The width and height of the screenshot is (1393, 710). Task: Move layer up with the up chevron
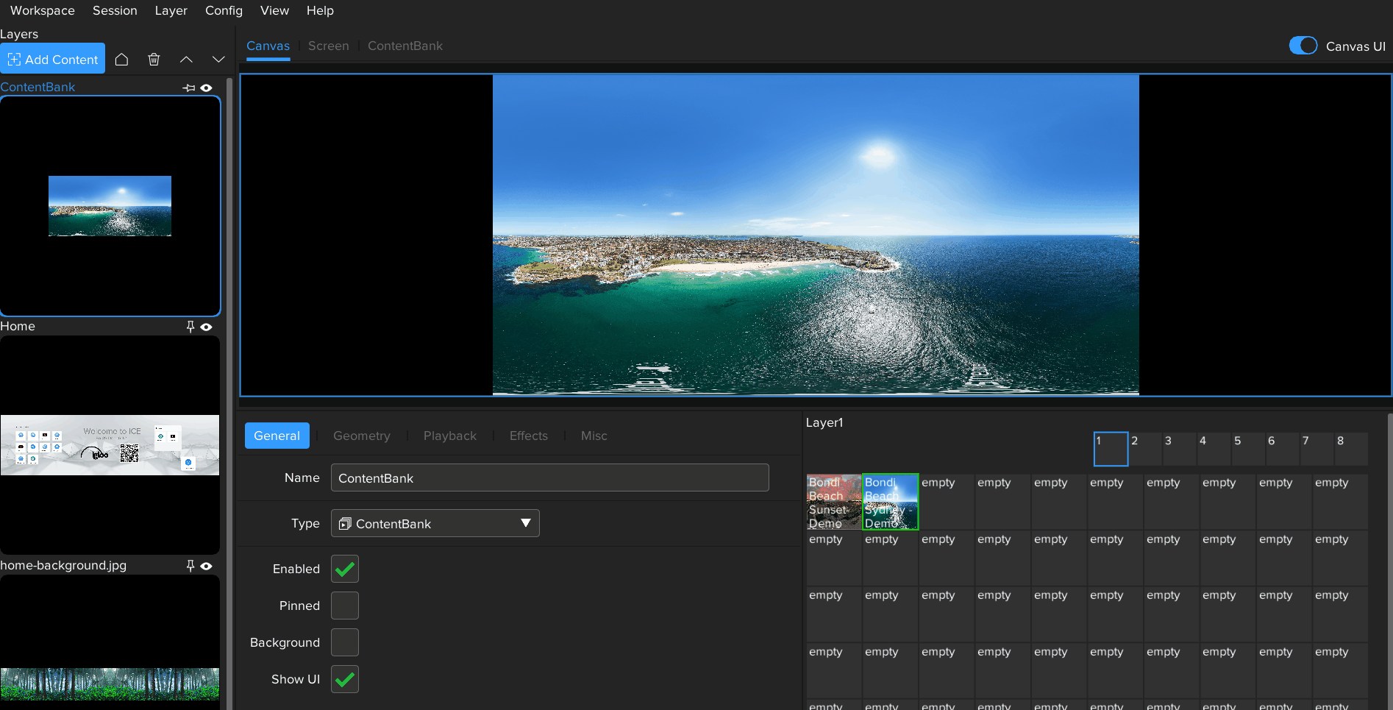[186, 60]
